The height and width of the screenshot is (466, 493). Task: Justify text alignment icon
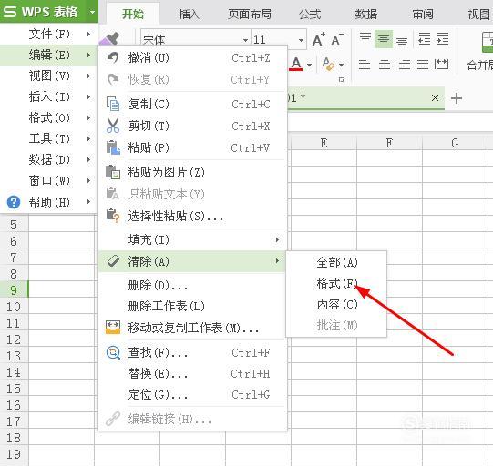click(x=423, y=65)
